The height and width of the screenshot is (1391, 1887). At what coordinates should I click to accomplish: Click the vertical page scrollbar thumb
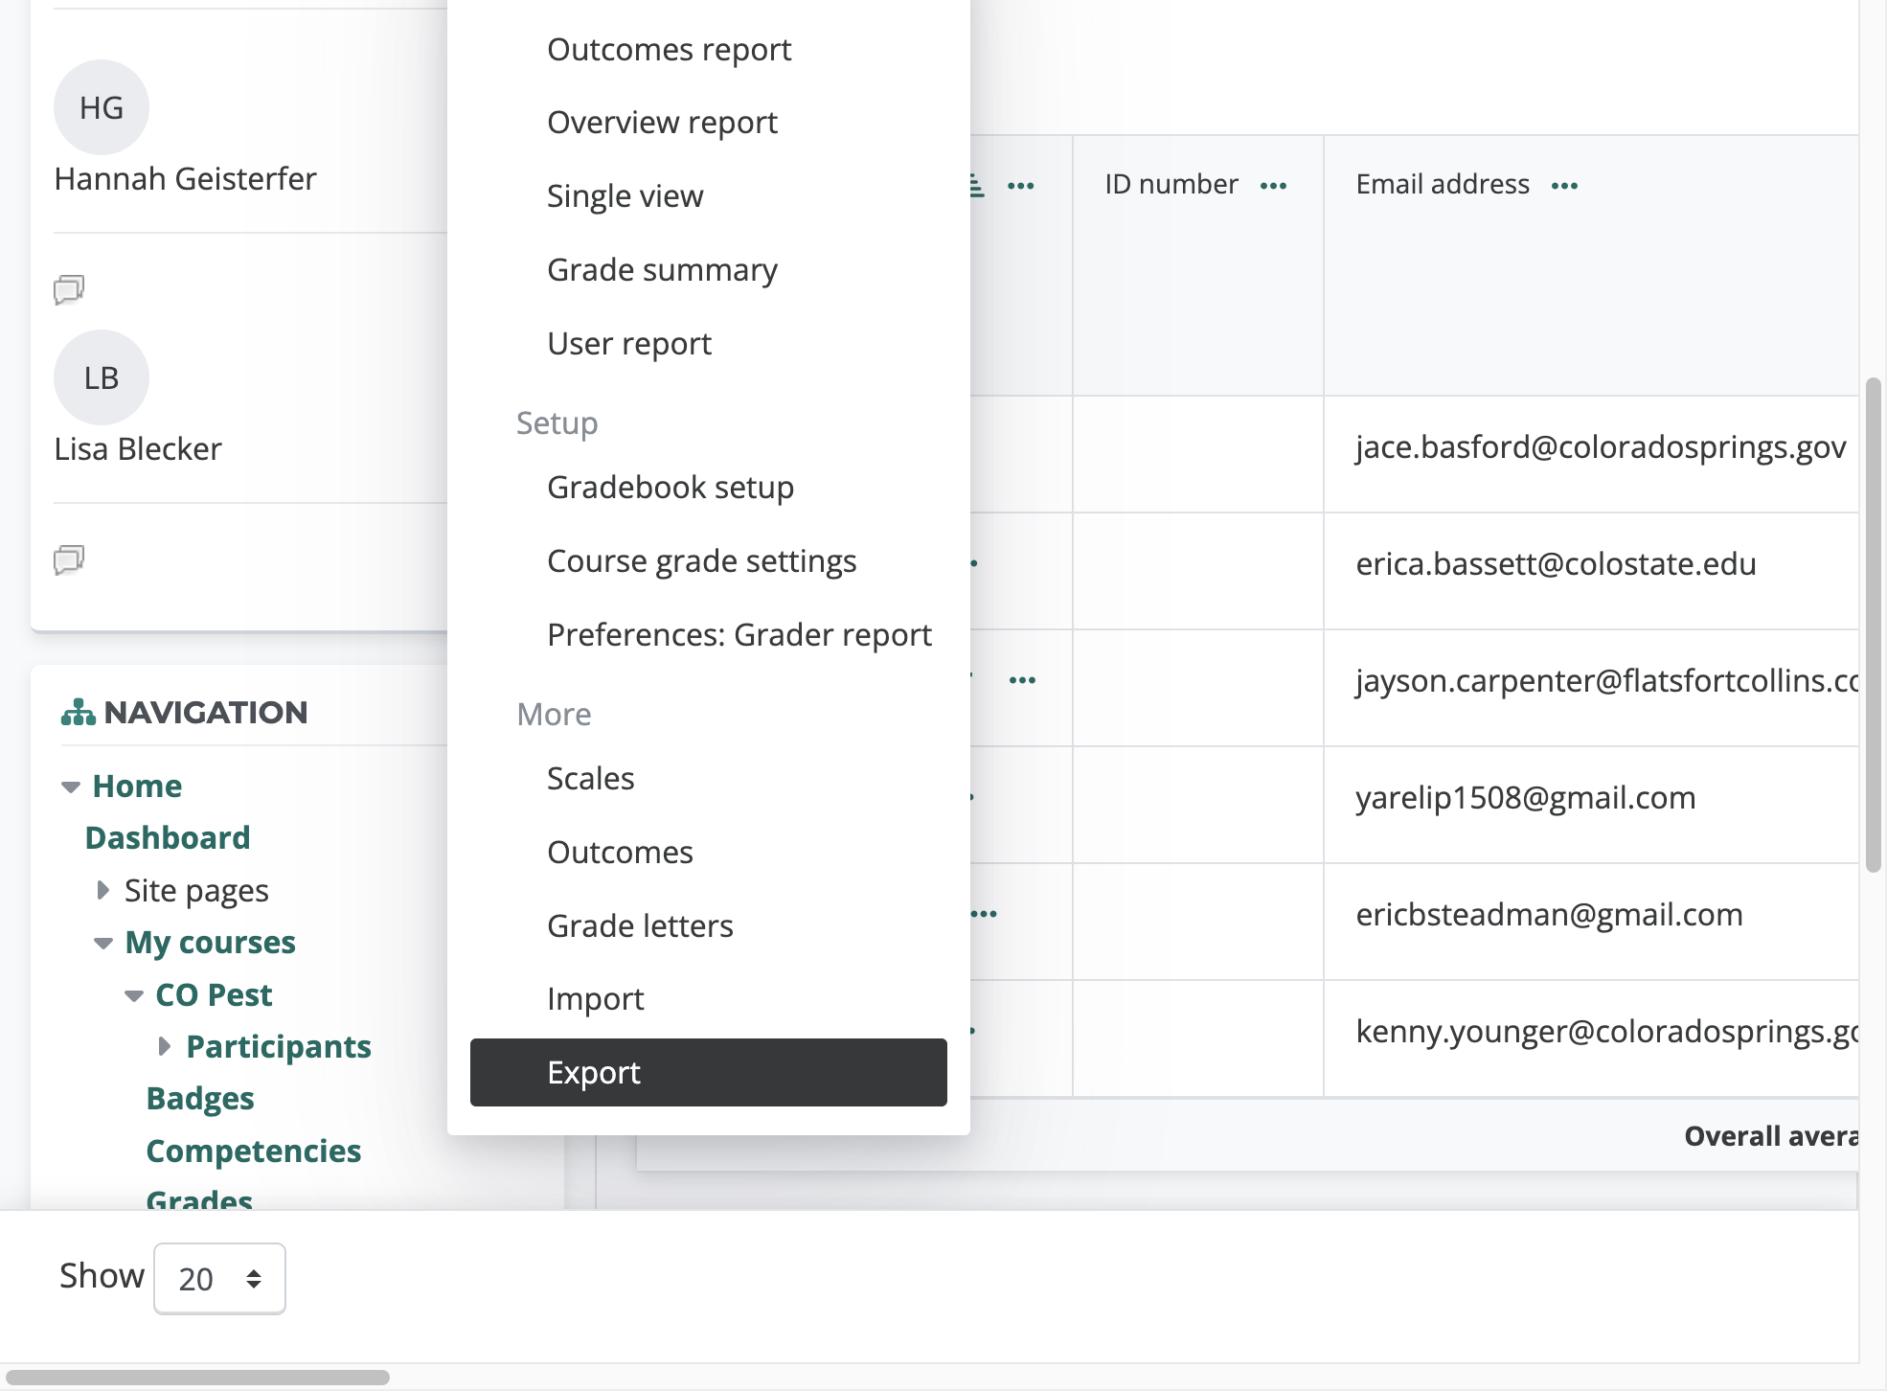tap(1874, 625)
